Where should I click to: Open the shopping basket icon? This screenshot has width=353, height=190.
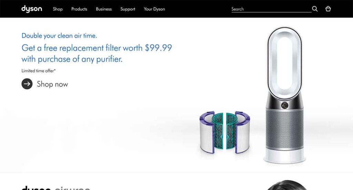click(x=328, y=9)
